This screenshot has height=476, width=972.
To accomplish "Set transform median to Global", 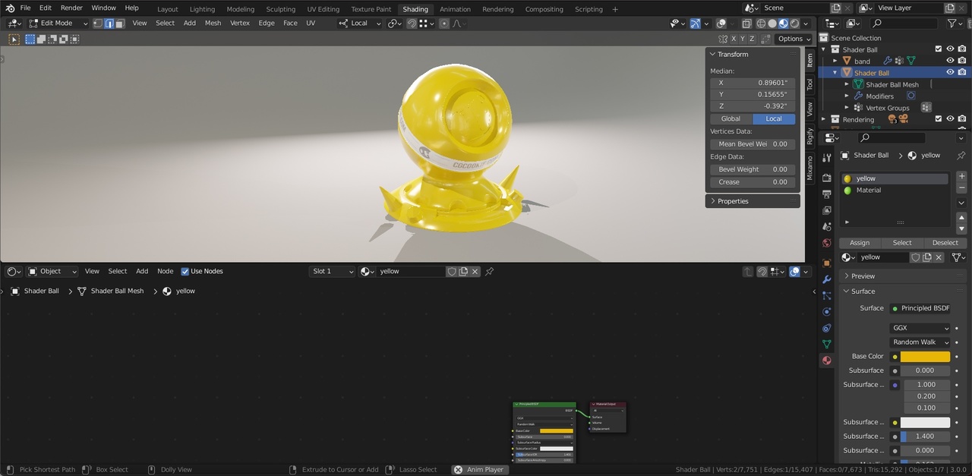I will [x=731, y=119].
